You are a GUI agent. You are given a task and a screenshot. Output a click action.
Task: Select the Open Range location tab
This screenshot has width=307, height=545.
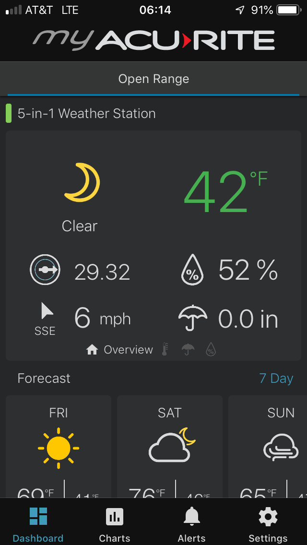153,79
